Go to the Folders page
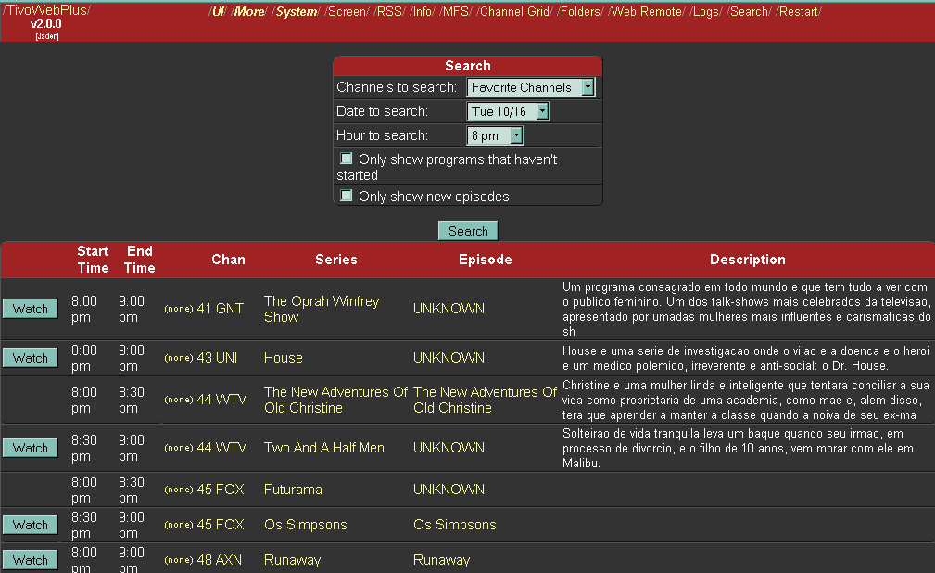 580,12
